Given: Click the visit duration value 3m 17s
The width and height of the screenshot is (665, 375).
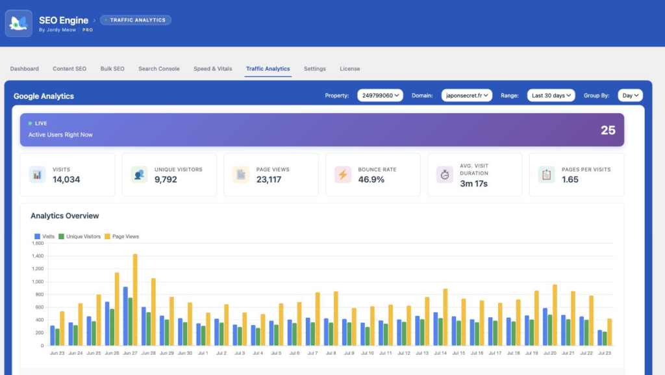Looking at the screenshot, I should coord(473,184).
